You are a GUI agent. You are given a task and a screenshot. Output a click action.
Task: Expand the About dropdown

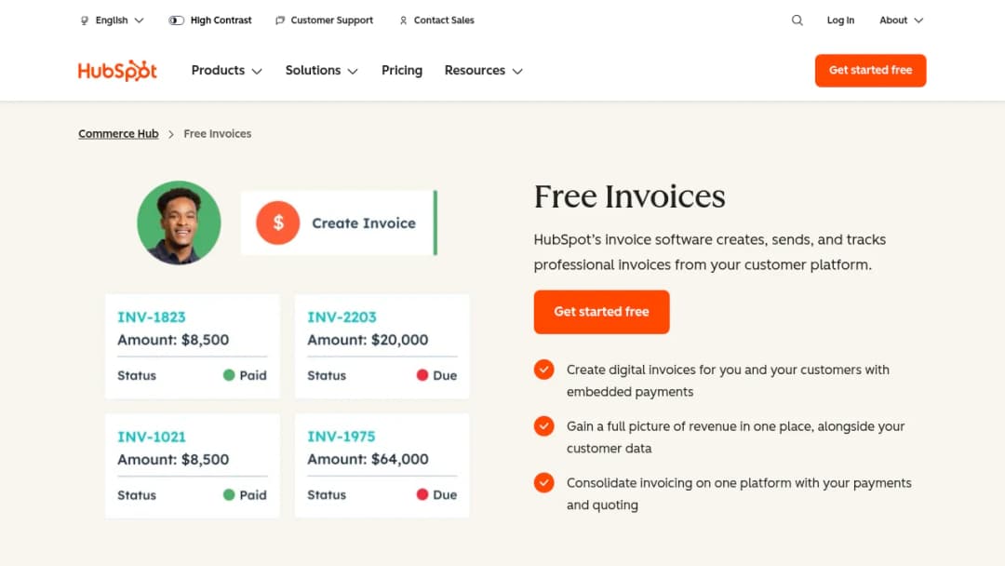901,20
